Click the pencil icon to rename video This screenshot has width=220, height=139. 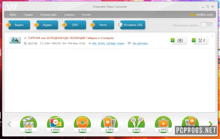click(x=25, y=38)
